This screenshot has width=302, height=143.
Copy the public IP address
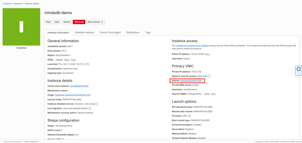[207, 54]
